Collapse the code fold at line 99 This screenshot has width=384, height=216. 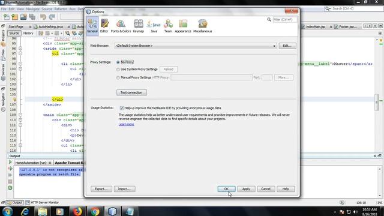pos(20,64)
